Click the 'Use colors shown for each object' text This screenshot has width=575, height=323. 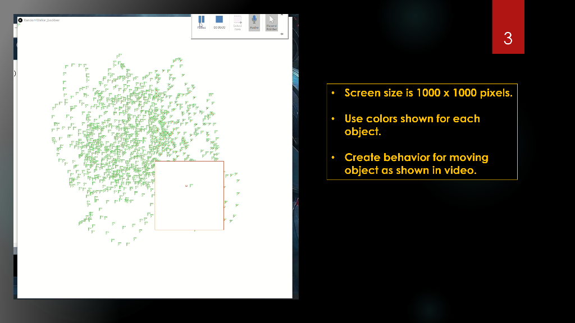[x=412, y=125]
